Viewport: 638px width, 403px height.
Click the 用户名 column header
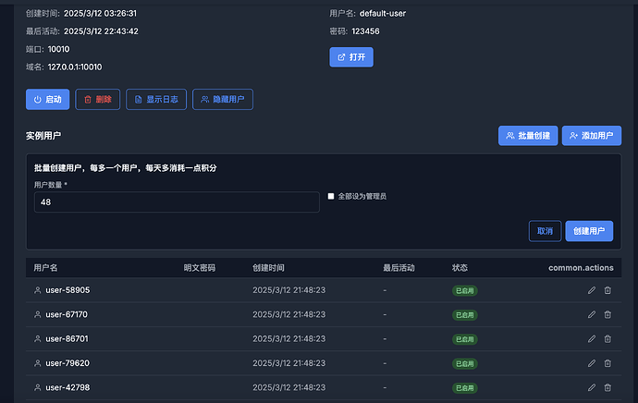pyautogui.click(x=45, y=267)
